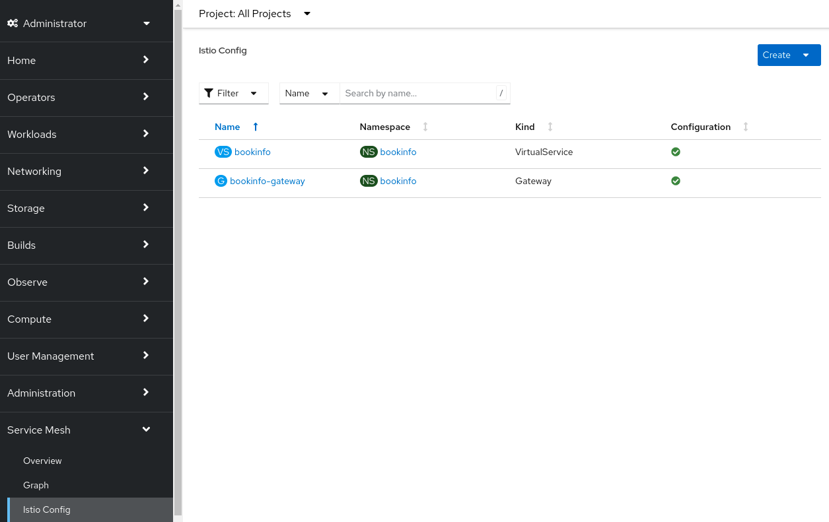Open the Create button dropdown caret
This screenshot has width=829, height=522.
click(x=806, y=55)
